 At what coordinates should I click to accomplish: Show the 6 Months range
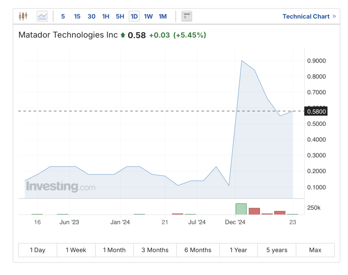tap(198, 250)
